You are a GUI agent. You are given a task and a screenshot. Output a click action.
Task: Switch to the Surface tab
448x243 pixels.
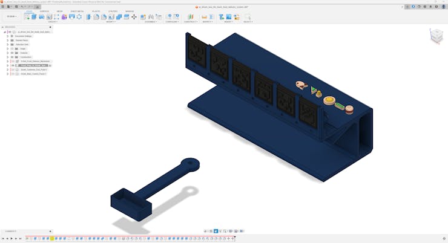(44, 11)
